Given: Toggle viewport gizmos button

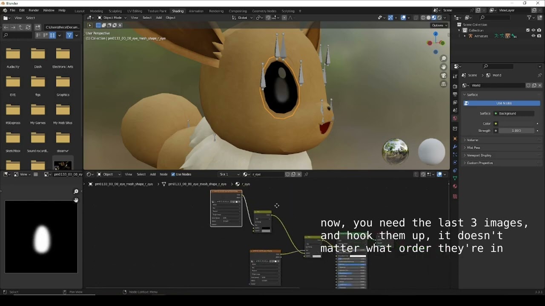Looking at the screenshot, I should (x=390, y=18).
